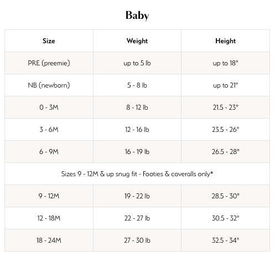Click the PRE (preemie) size cell
The width and height of the screenshot is (275, 256).
[49, 63]
